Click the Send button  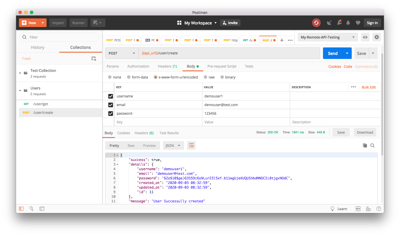332,53
